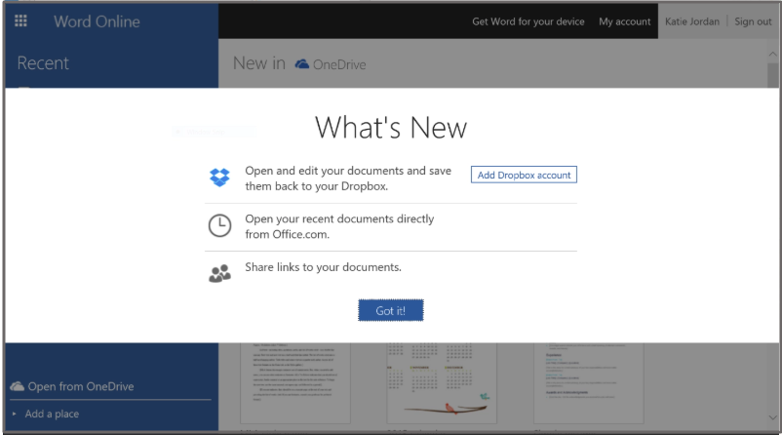Click the clock recent documents icon
Screen dimensions: 782x435
pyautogui.click(x=219, y=225)
